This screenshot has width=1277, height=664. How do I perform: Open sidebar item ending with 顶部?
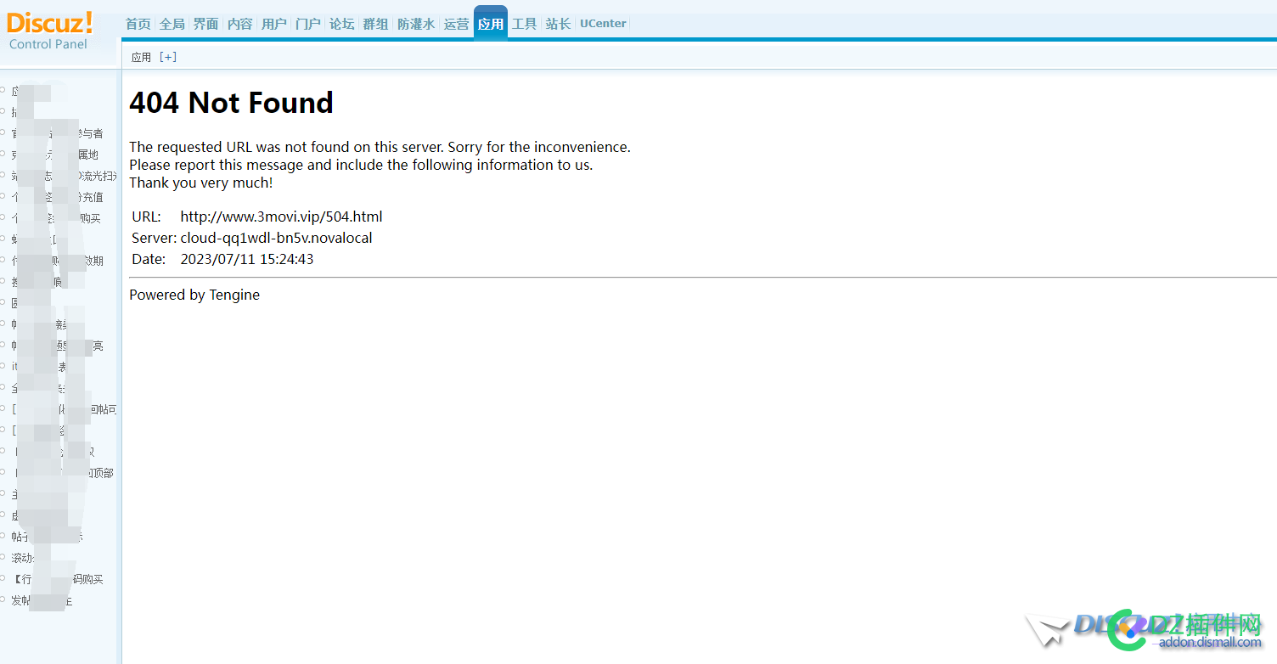click(63, 473)
